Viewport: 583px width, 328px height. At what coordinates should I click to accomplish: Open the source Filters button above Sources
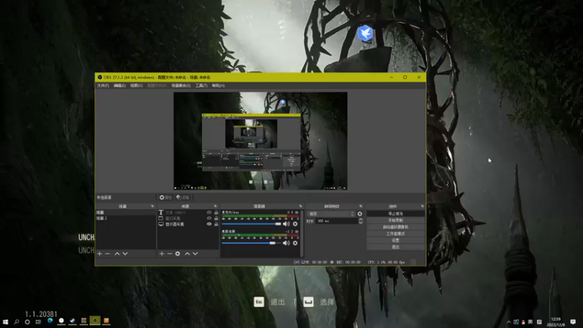click(183, 198)
